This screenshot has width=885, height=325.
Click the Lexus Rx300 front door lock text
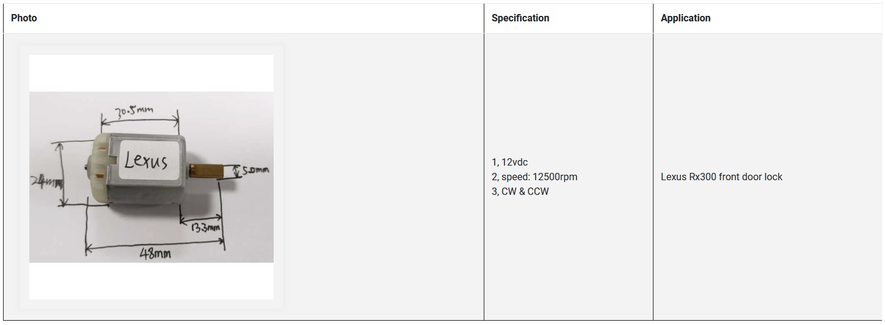tap(721, 177)
